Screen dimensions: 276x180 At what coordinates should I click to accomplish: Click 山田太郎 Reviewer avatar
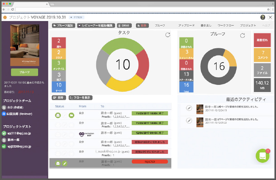[4, 114]
